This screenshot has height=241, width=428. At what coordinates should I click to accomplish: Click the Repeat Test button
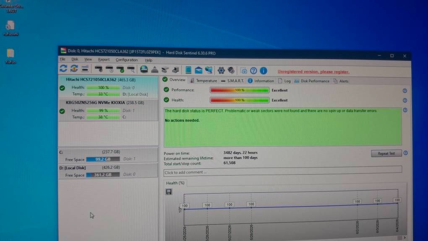386,153
